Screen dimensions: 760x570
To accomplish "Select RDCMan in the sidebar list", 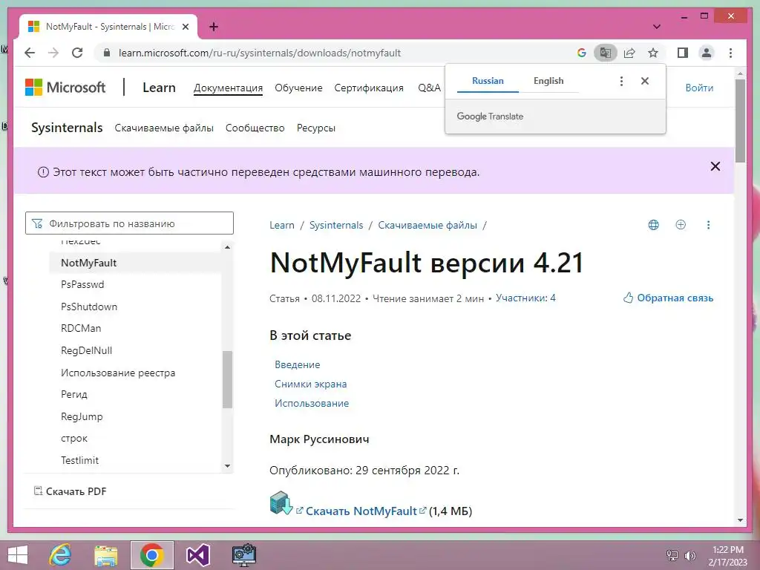I will (x=81, y=328).
